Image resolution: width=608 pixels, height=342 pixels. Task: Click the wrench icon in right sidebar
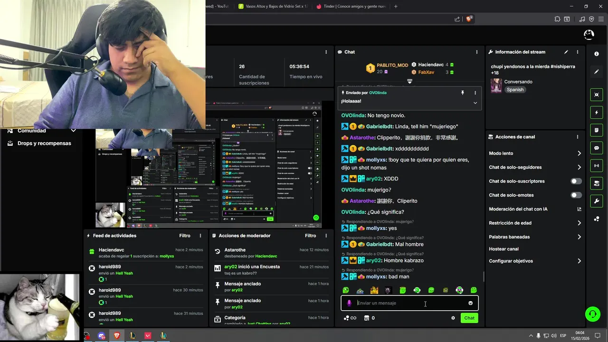tap(597, 201)
